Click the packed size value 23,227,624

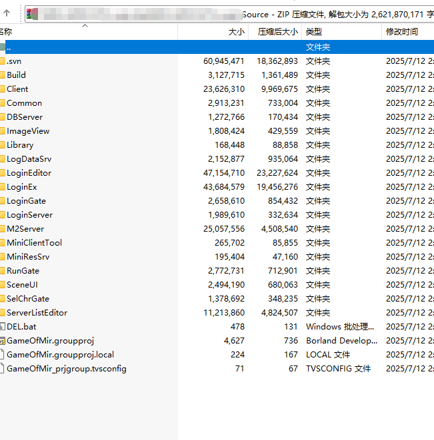(x=277, y=173)
